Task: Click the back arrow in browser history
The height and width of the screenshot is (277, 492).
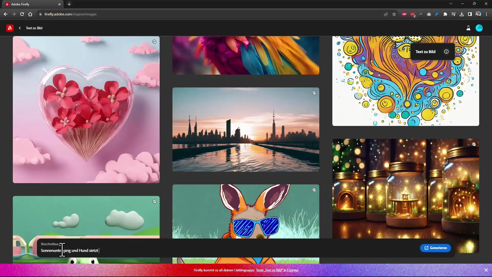Action: [5, 14]
